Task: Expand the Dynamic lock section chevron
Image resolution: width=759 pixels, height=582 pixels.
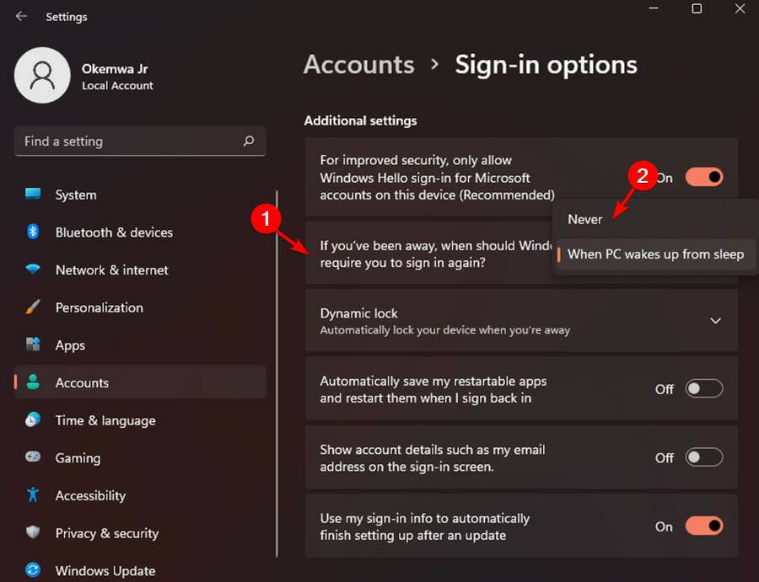Action: pyautogui.click(x=715, y=321)
